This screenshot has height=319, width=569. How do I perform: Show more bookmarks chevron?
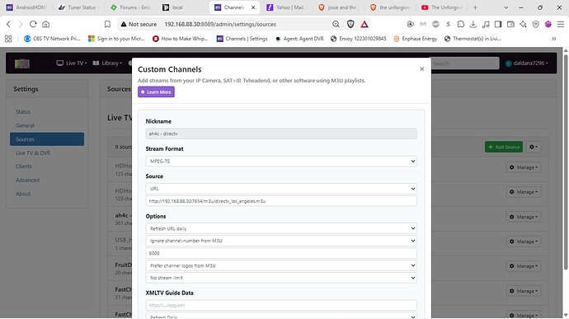[x=554, y=39]
